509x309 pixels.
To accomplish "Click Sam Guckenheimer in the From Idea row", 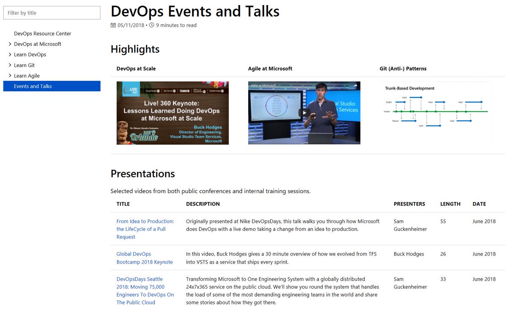I will (x=410, y=225).
